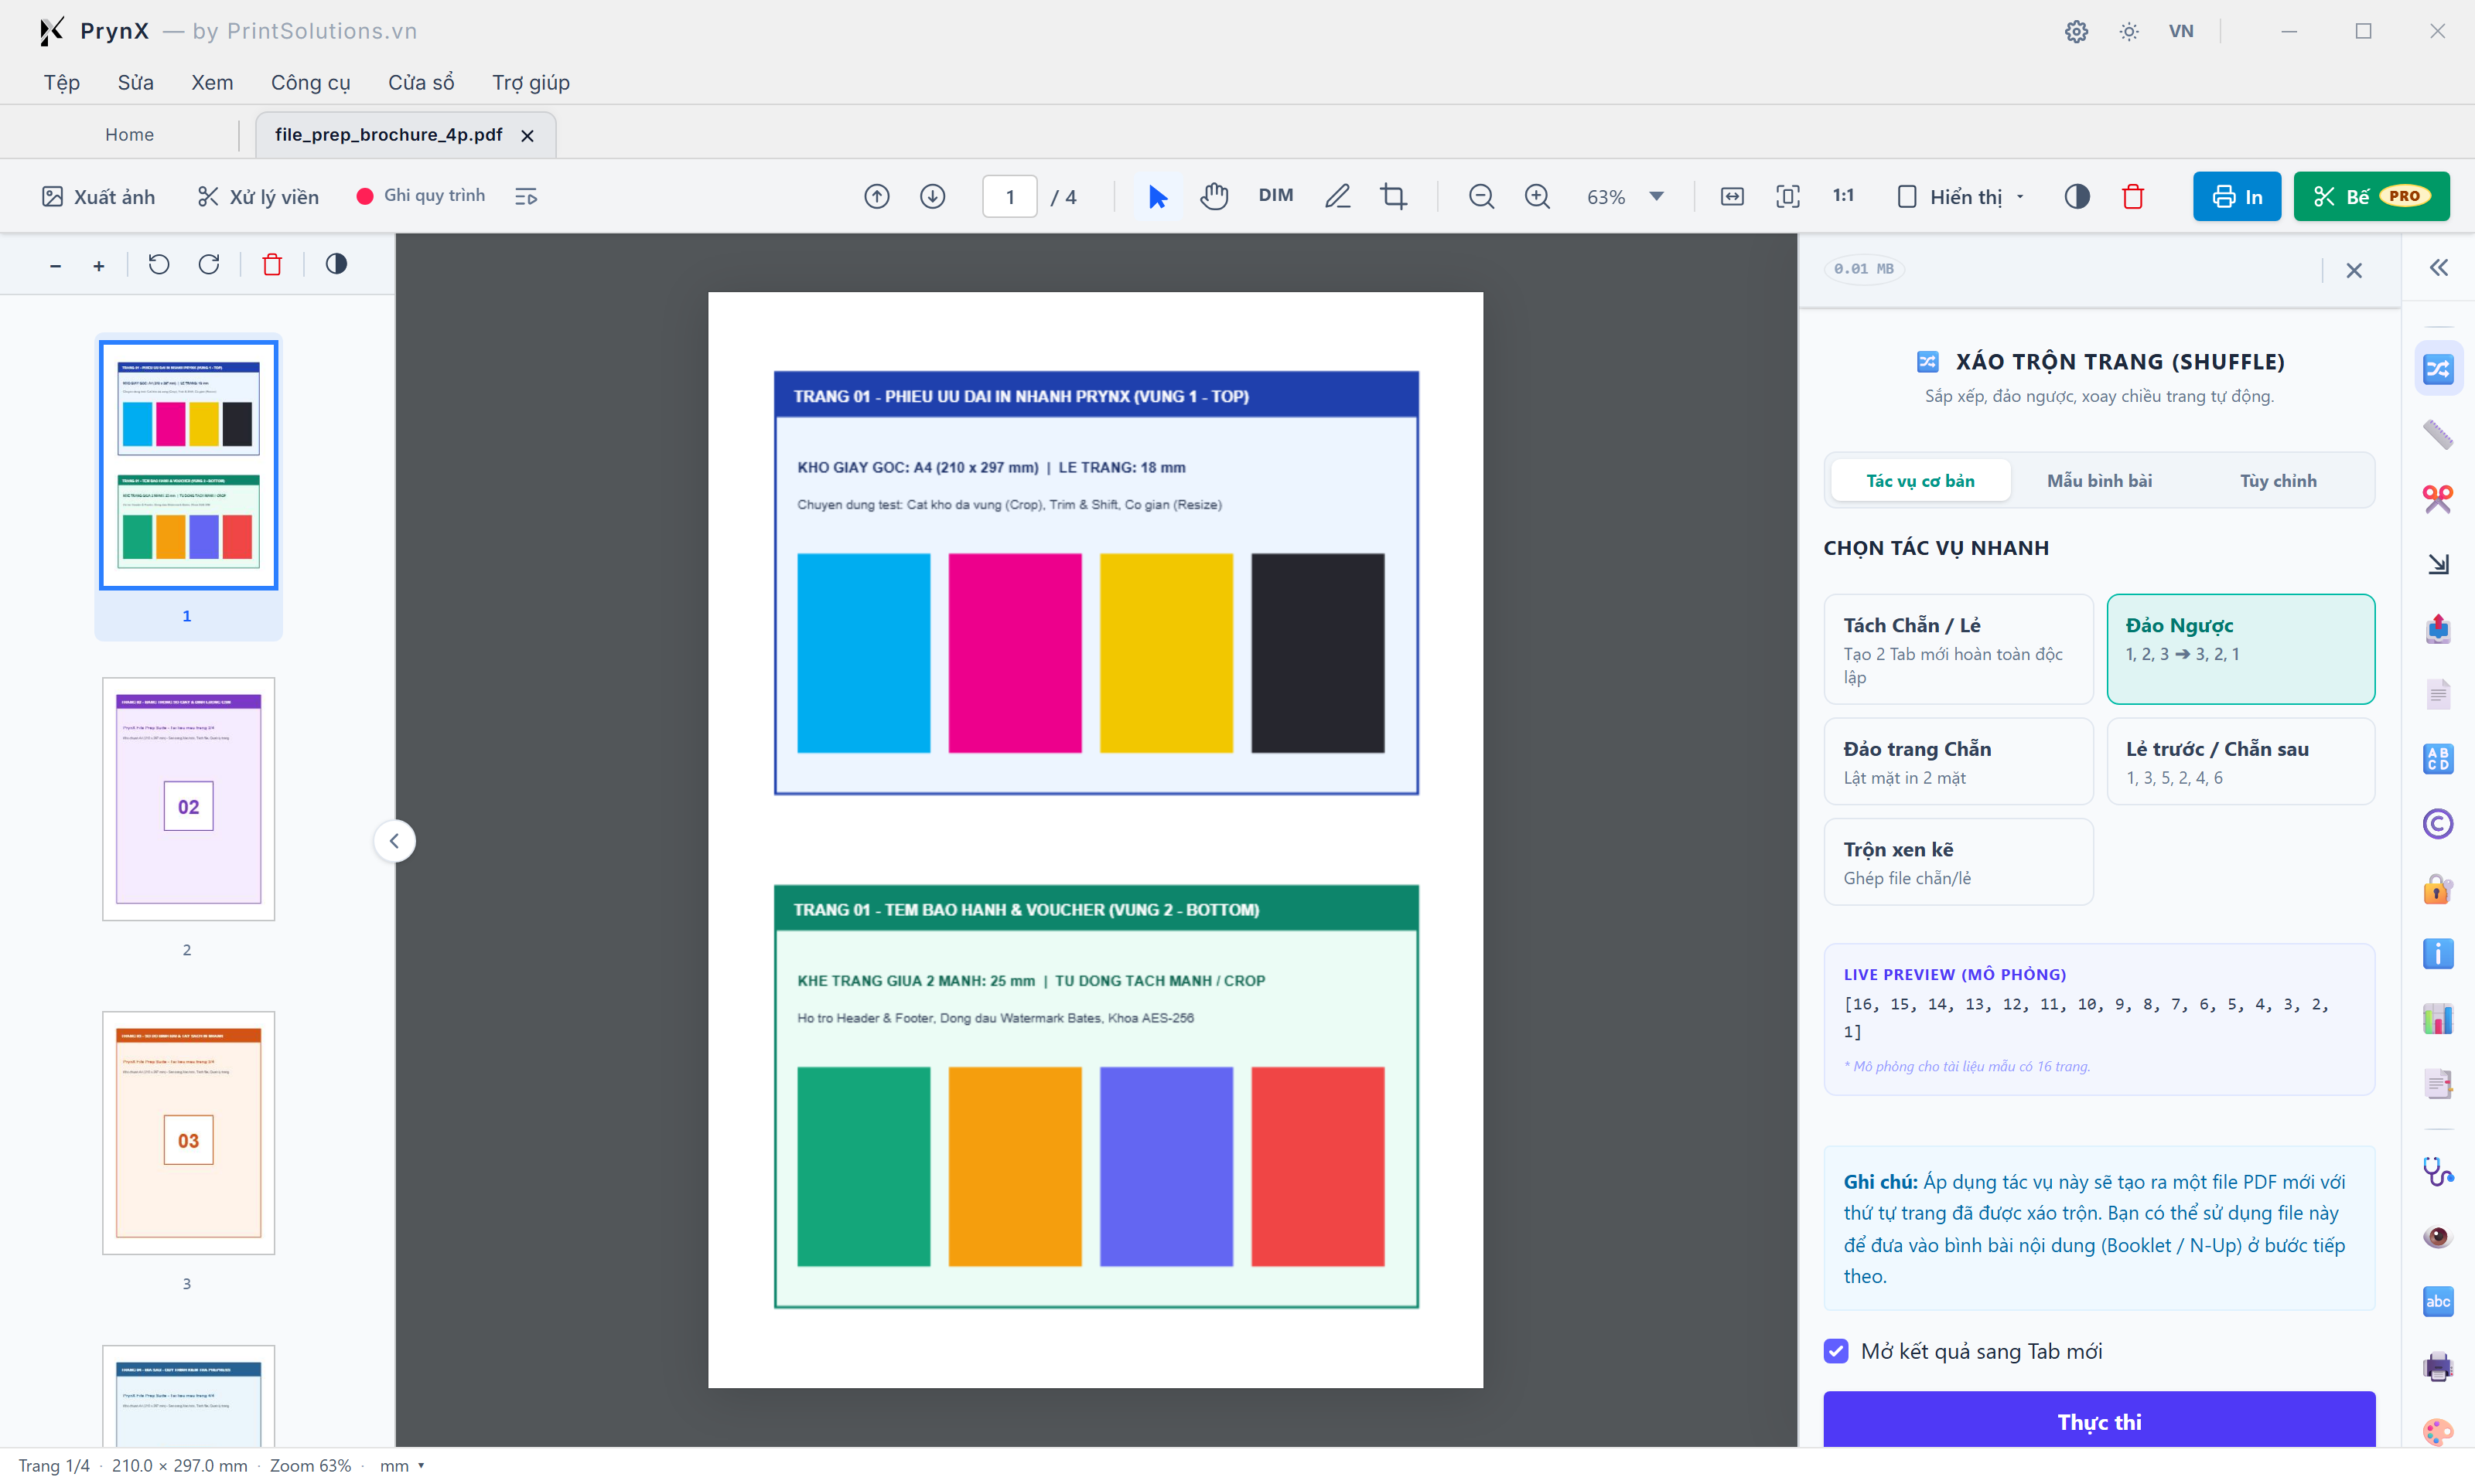Rotate thumbnail counterclockwise in sidebar
The width and height of the screenshot is (2475, 1484).
pyautogui.click(x=159, y=264)
